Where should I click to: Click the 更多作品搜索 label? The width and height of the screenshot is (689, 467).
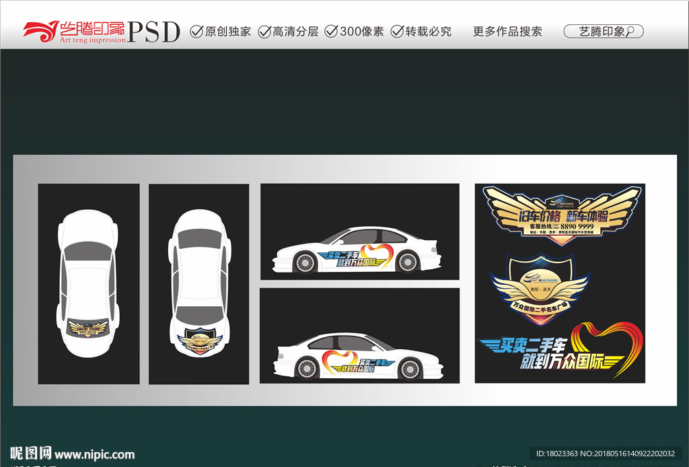[507, 32]
